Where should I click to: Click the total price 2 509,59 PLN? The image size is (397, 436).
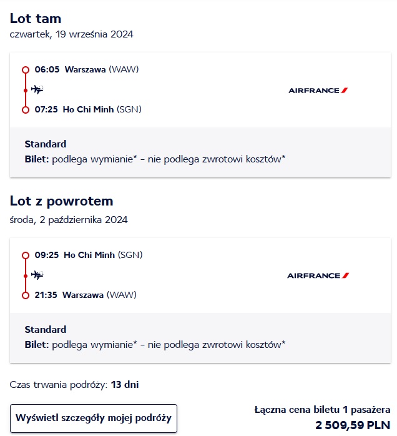click(353, 425)
